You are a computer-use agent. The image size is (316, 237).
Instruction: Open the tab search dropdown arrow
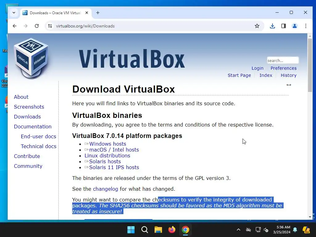14,13
